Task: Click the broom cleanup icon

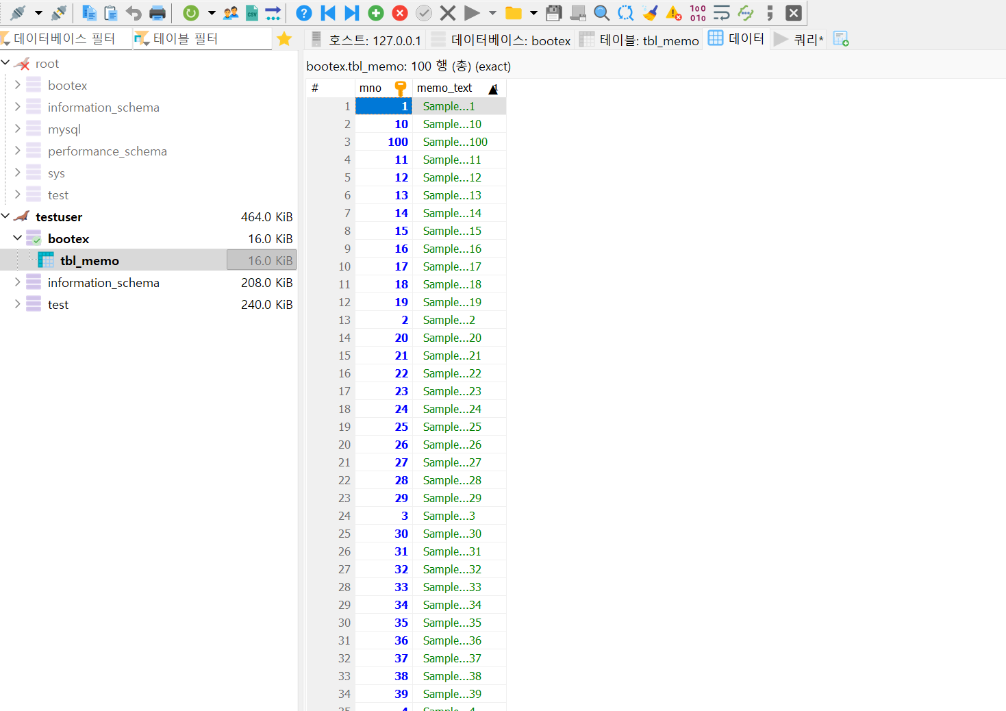Action: point(650,12)
